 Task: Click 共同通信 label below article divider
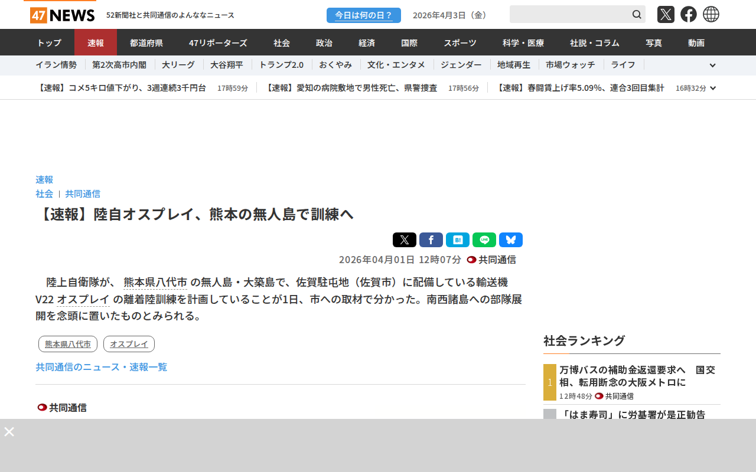(62, 407)
